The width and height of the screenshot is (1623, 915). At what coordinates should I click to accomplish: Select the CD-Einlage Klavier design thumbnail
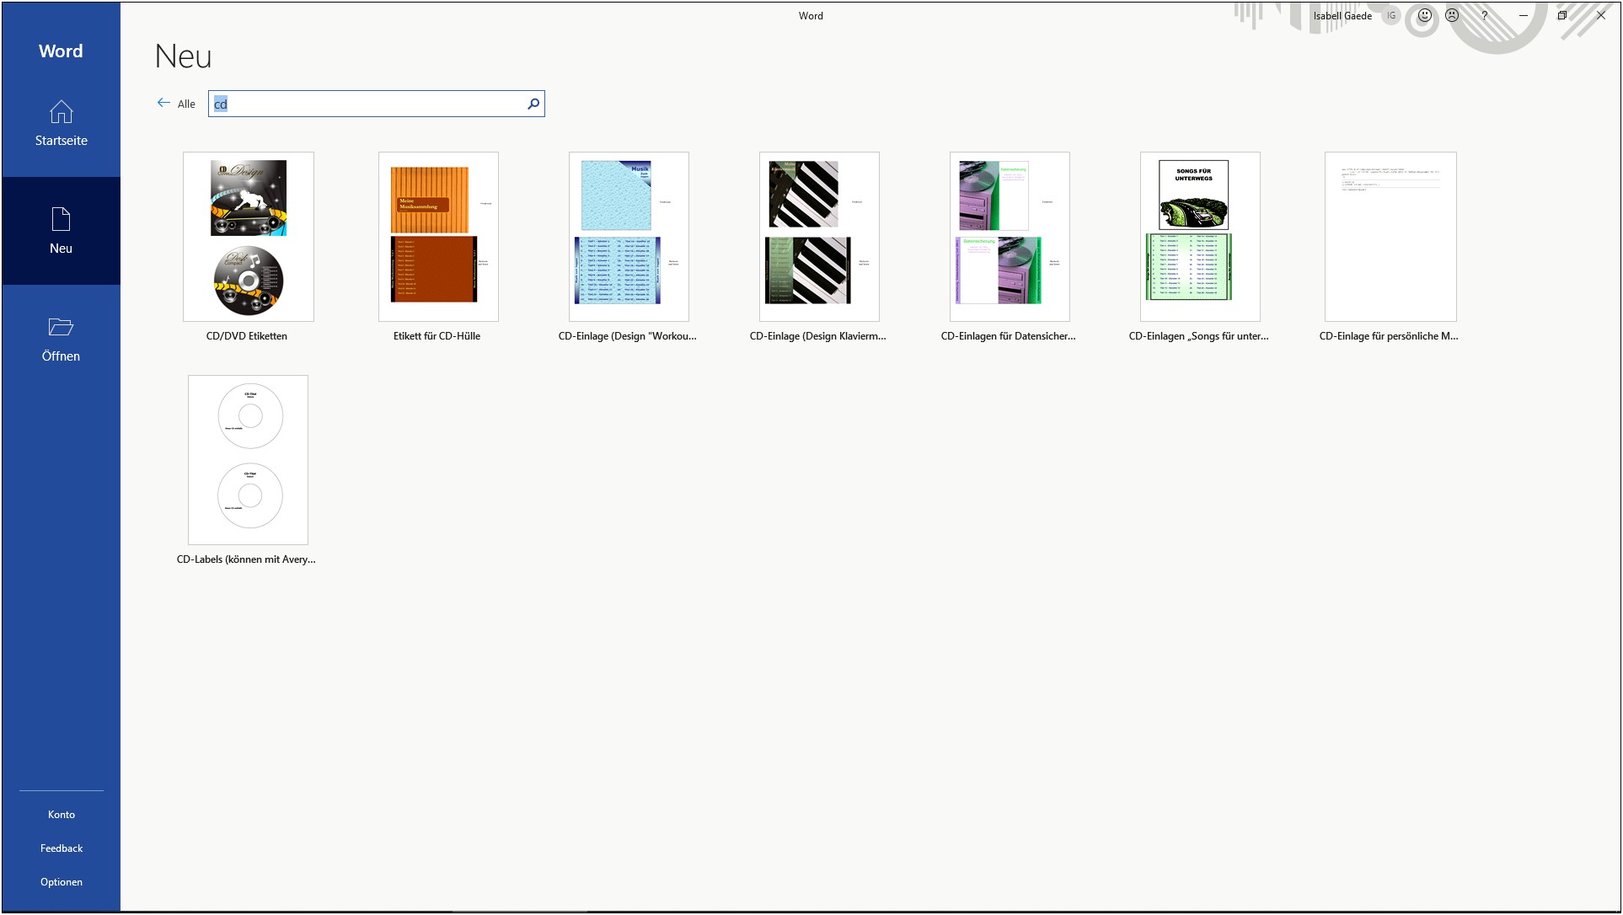tap(819, 237)
